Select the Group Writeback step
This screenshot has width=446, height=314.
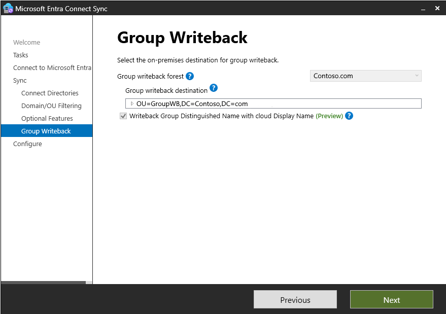(x=47, y=131)
